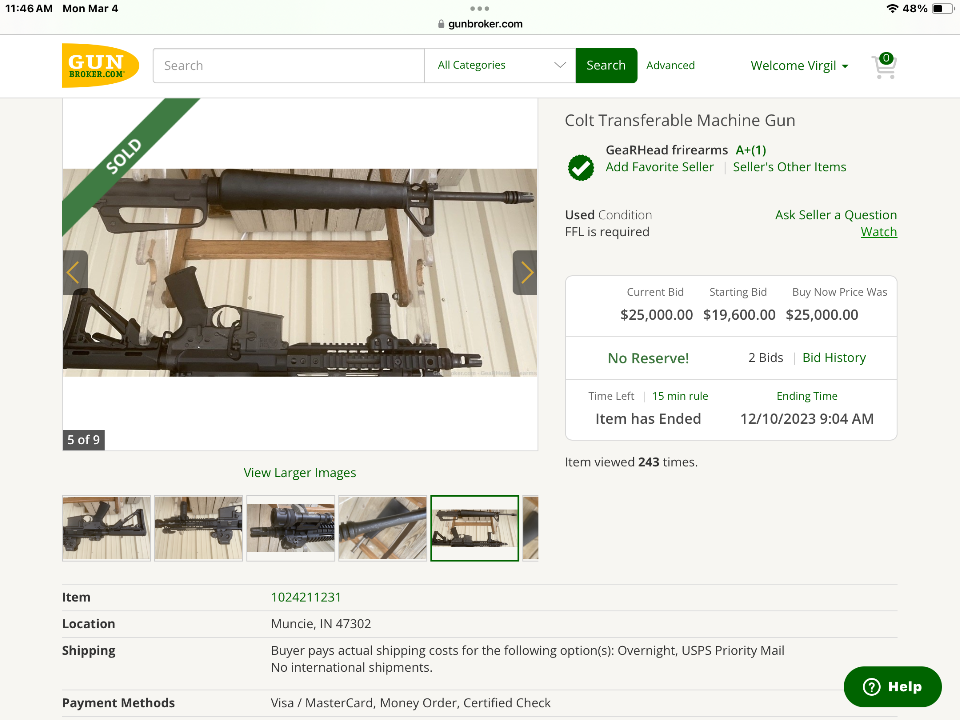This screenshot has height=720, width=960.
Task: Open tab options via the address bar ellipsis
Action: 479,8
